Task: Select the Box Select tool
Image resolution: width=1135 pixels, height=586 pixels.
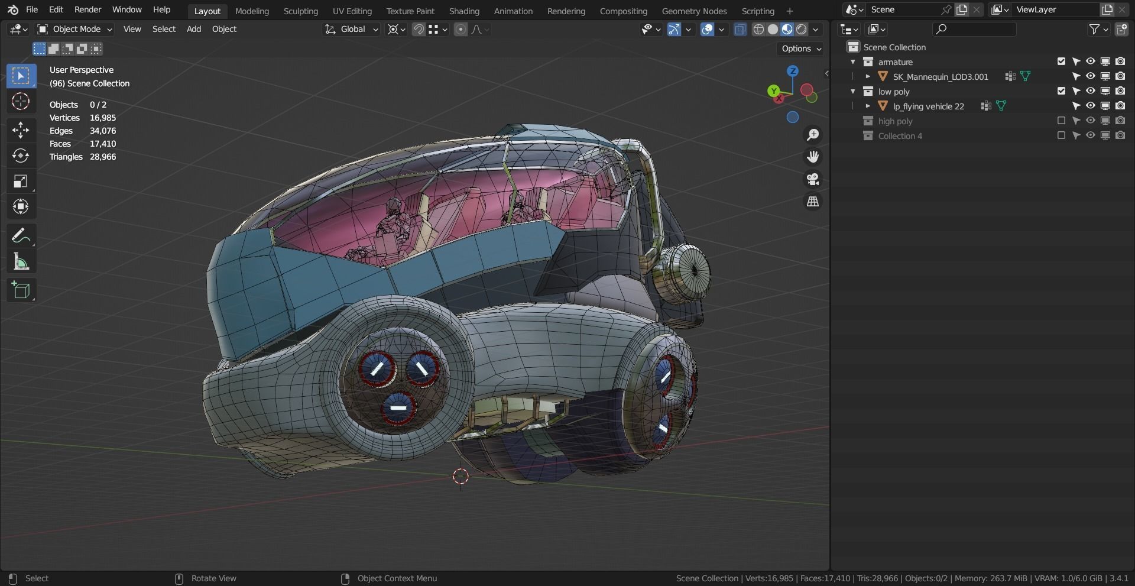Action: click(x=21, y=76)
